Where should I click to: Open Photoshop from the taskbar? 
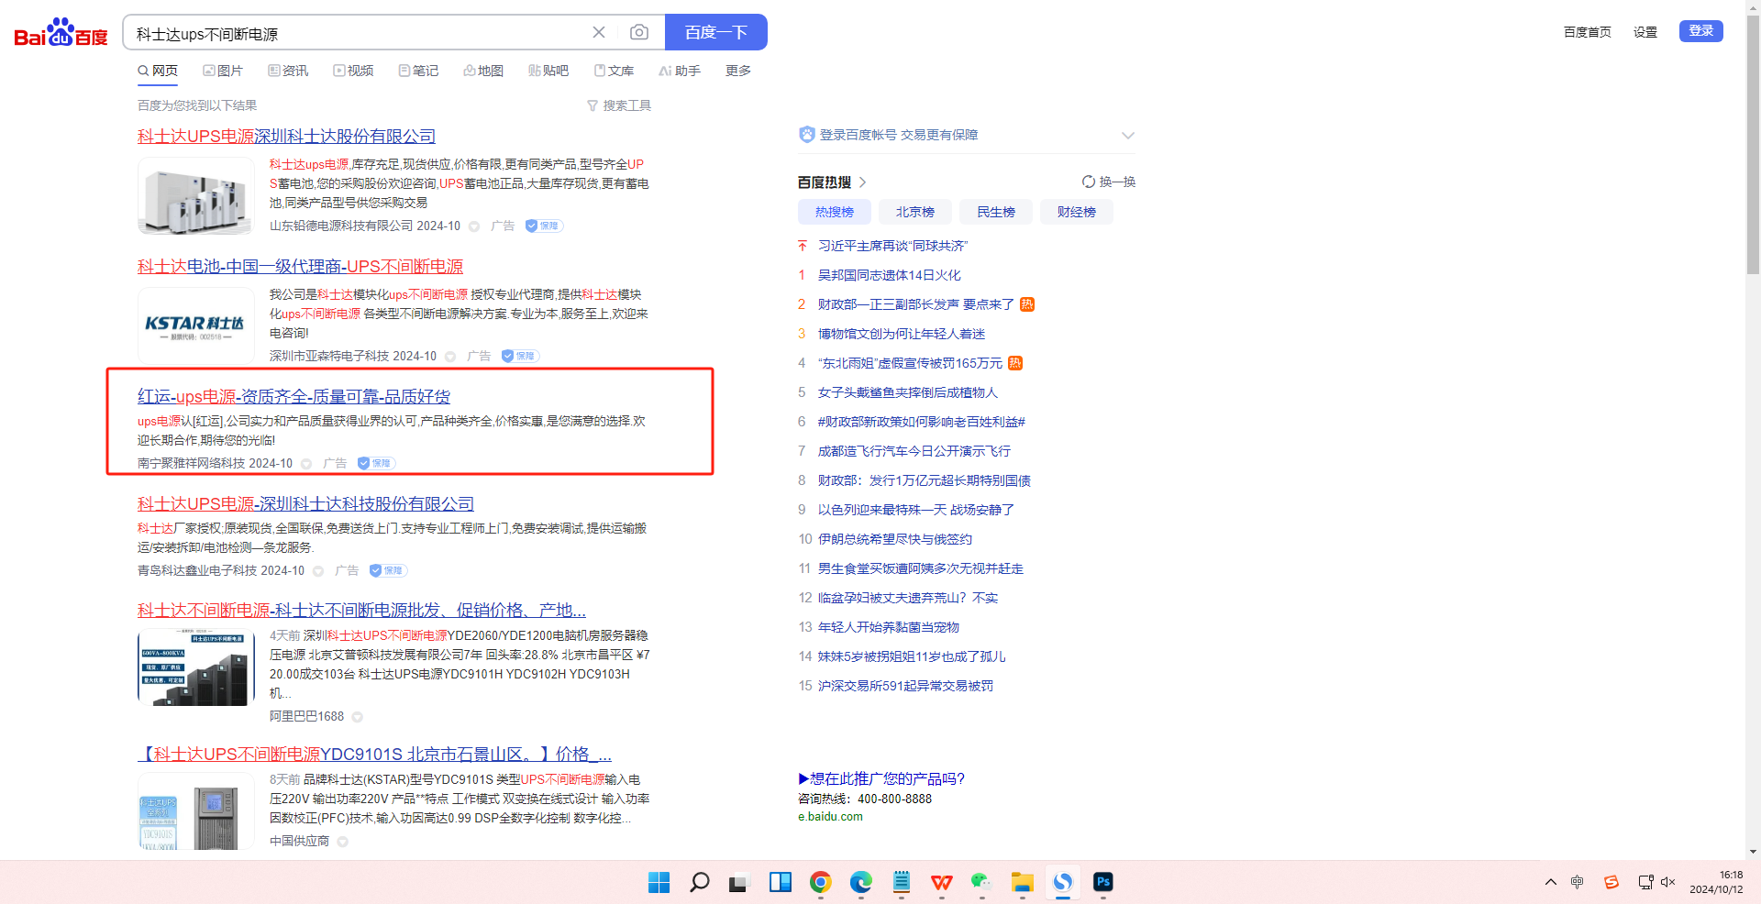pyautogui.click(x=1102, y=882)
